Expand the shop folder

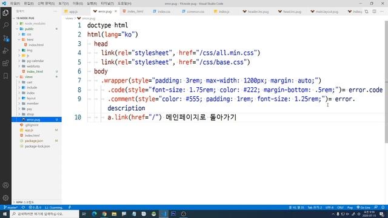pos(19,114)
